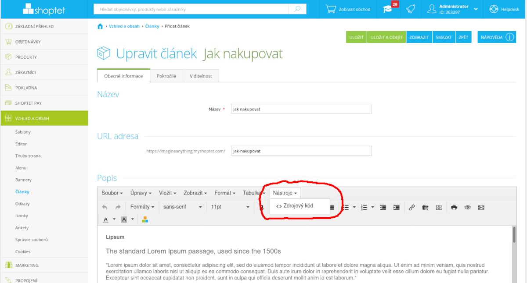Delete the article with SMAZAT button
This screenshot has height=283, width=527.
click(444, 37)
